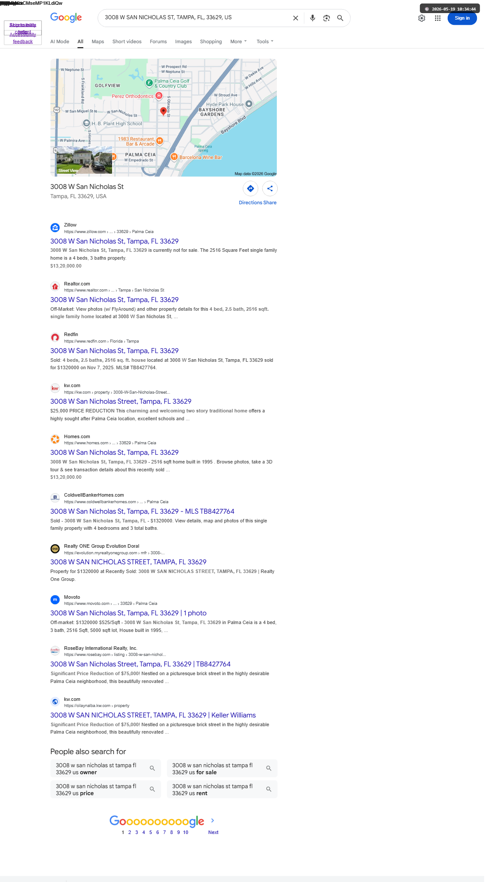This screenshot has height=882, width=490.
Task: Click the magnifying glass search icon
Action: tap(340, 18)
